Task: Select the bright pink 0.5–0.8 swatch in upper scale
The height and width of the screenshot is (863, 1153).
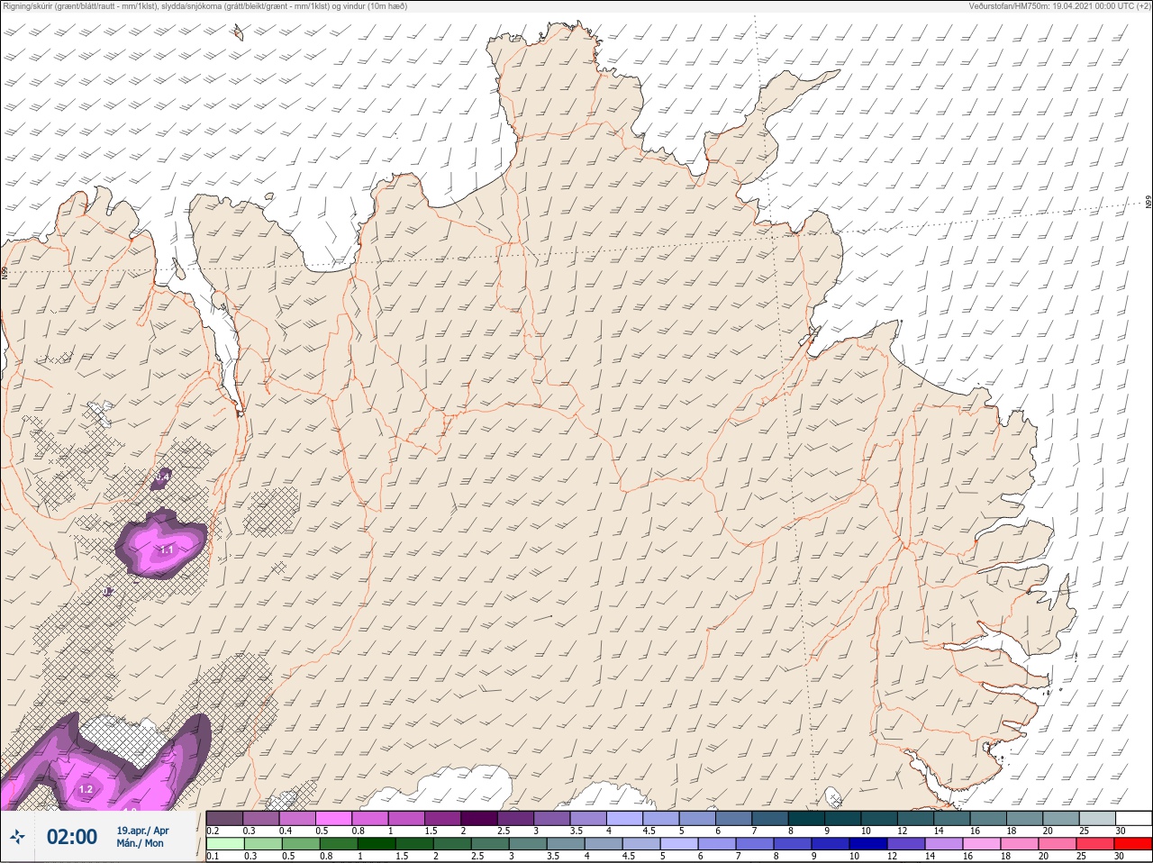Action: pyautogui.click(x=334, y=818)
